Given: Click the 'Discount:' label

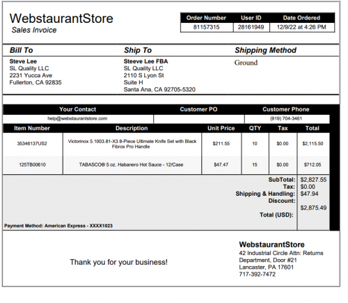Looking at the screenshot, I should [282, 201].
